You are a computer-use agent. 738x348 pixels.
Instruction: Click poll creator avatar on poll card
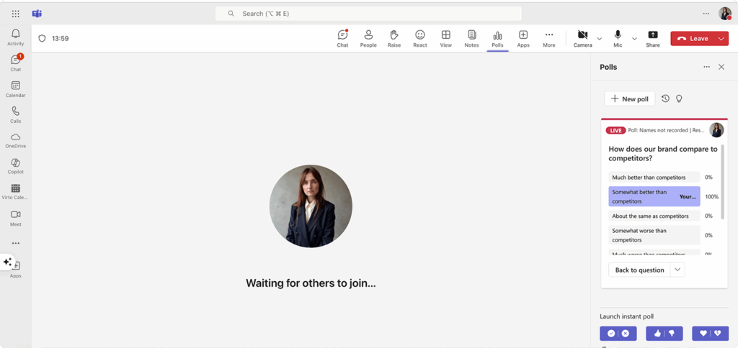(716, 130)
